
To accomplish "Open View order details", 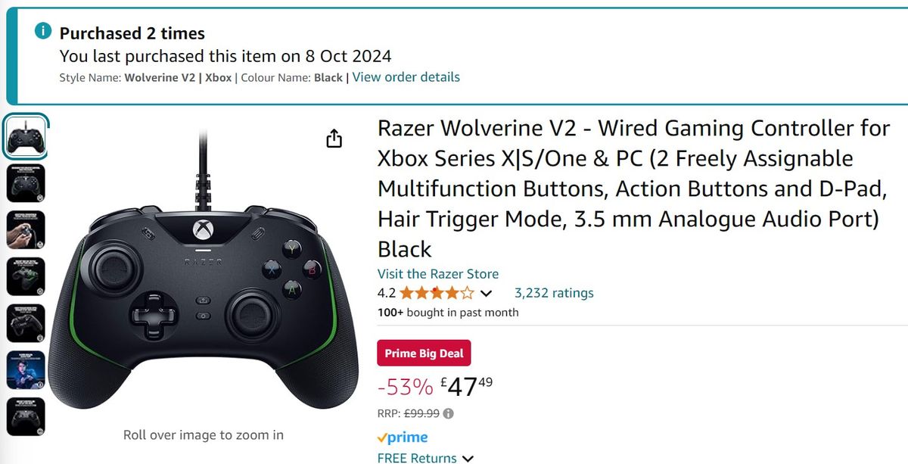I will 406,76.
